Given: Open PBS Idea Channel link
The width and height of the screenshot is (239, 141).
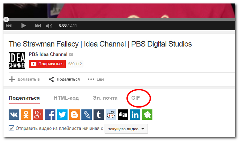Looking at the screenshot, I should [x=48, y=54].
